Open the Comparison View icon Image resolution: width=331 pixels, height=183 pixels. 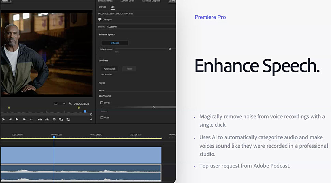point(61,119)
